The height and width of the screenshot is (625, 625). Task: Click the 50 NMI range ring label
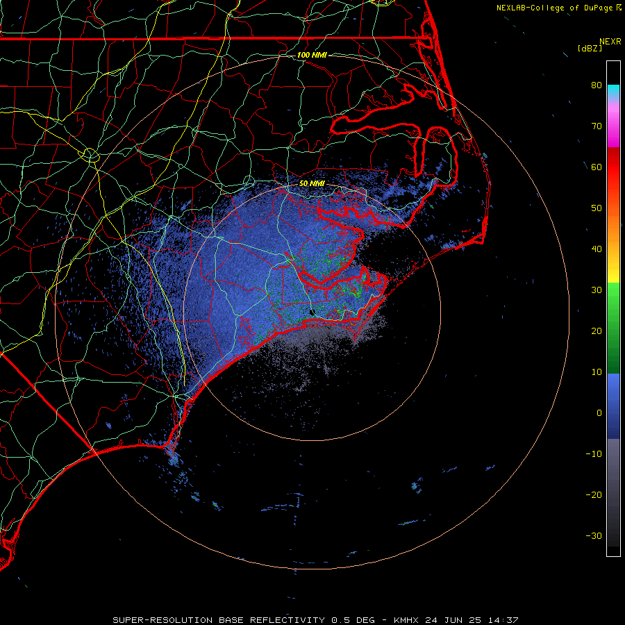pyautogui.click(x=312, y=183)
